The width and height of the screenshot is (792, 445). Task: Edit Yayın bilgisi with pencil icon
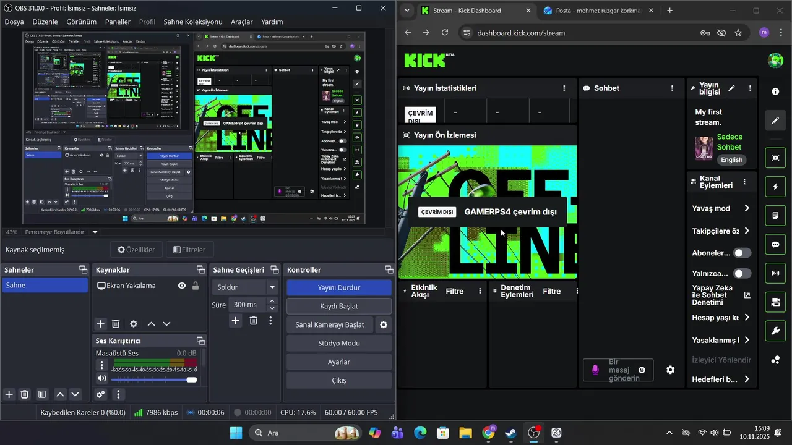[x=731, y=88]
